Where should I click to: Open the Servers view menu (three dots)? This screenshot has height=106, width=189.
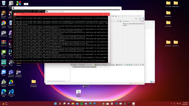coord(139,65)
